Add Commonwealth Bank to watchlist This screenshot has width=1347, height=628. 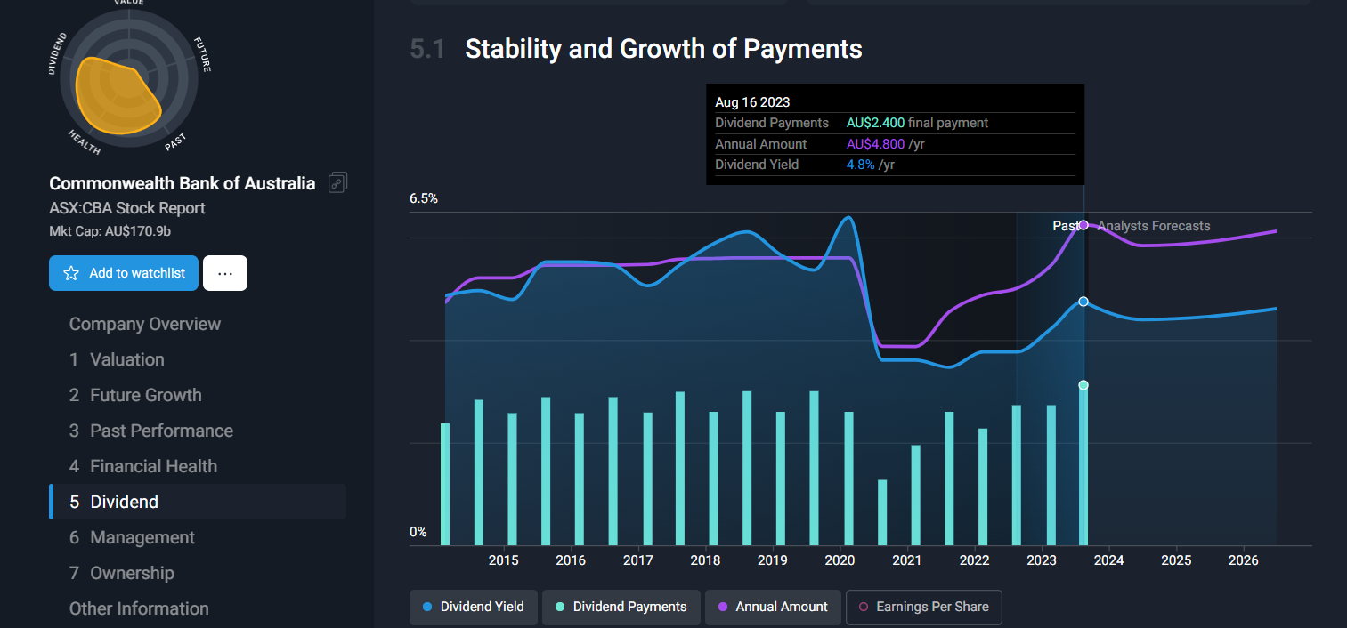[124, 273]
